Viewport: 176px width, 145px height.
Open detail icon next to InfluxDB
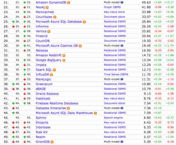click(51, 75)
